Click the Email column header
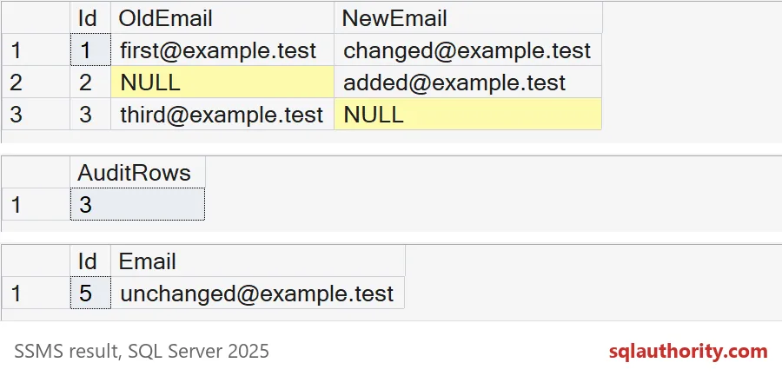 coord(258,261)
